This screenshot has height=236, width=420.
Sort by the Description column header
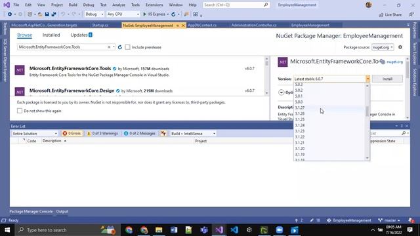pyautogui.click(x=52, y=141)
